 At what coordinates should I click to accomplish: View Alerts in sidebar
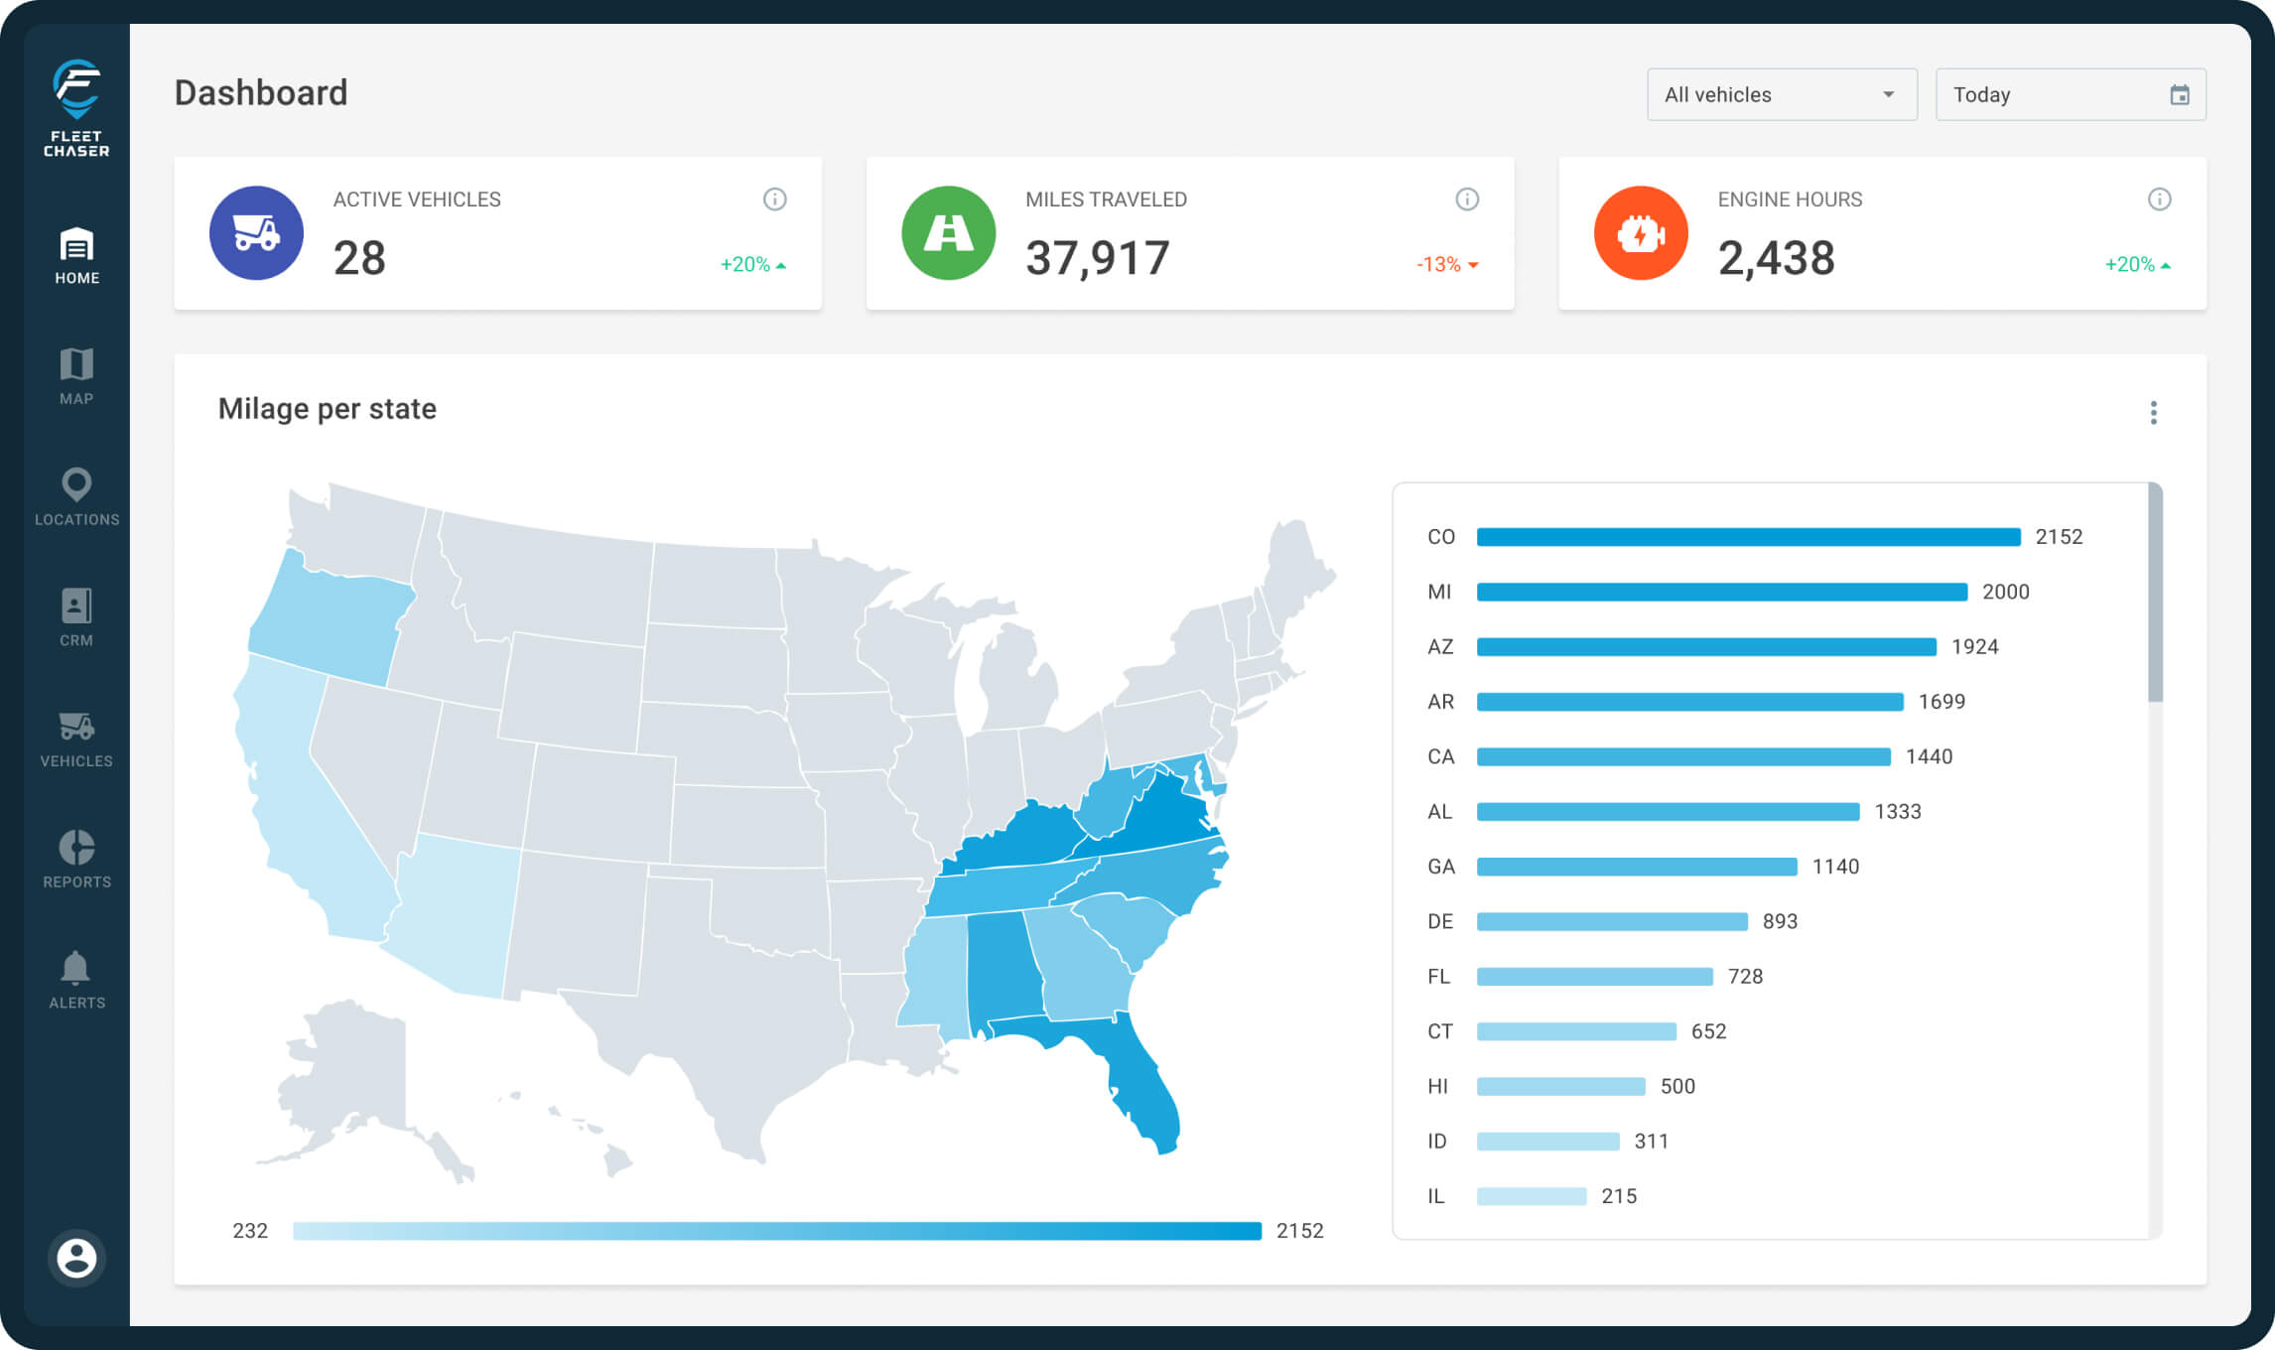76,980
